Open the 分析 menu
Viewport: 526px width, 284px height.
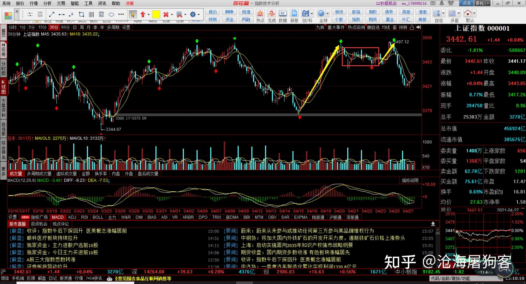[x=47, y=3]
